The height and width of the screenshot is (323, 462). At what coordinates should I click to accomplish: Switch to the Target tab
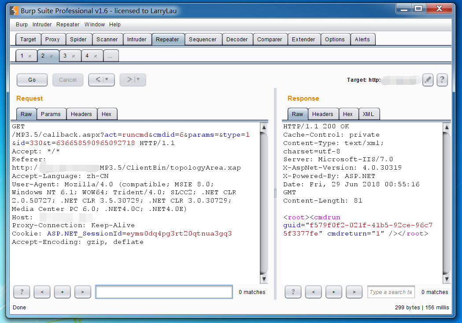click(x=28, y=40)
